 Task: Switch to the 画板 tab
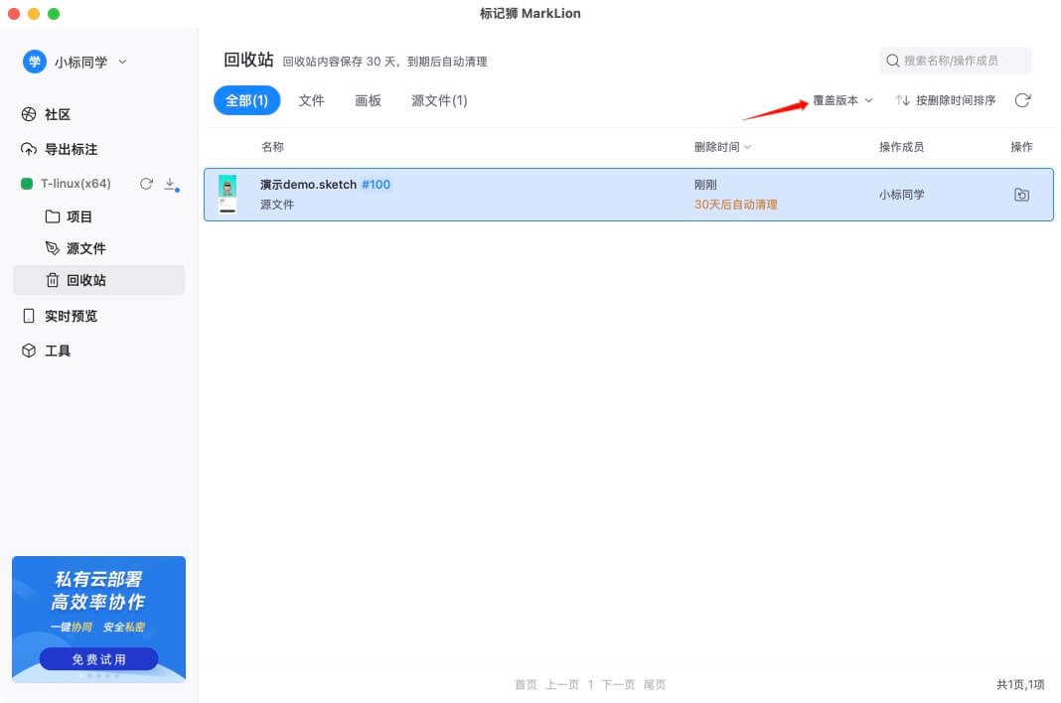368,100
